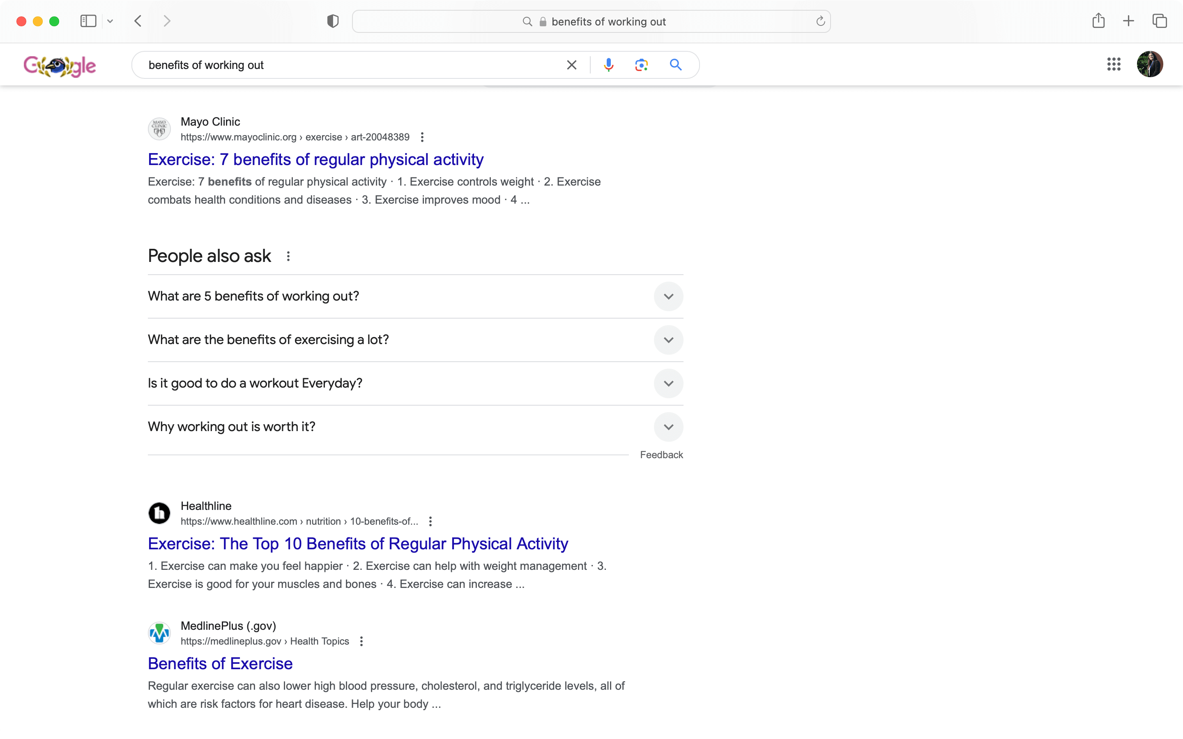
Task: Open the People also ask options menu
Action: (288, 256)
